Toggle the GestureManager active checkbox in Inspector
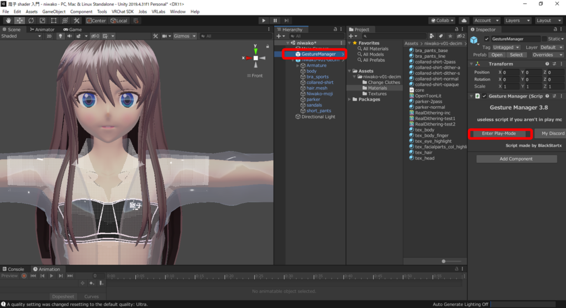This screenshot has width=566, height=308. click(486, 39)
